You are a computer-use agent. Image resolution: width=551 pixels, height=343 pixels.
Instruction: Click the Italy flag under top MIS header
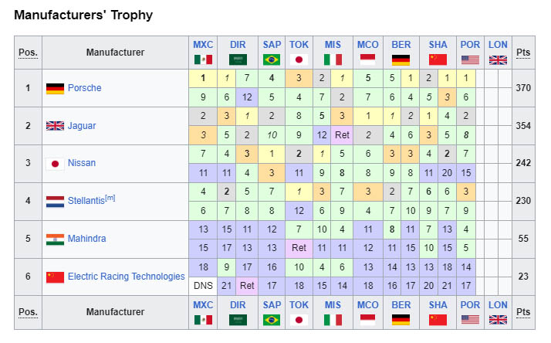click(x=333, y=59)
